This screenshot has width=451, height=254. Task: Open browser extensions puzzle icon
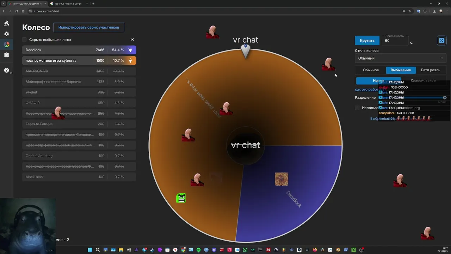coord(425,11)
